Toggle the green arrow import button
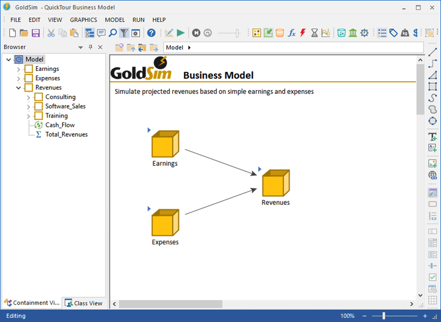Screen dimensions: 441x322 click(268, 33)
